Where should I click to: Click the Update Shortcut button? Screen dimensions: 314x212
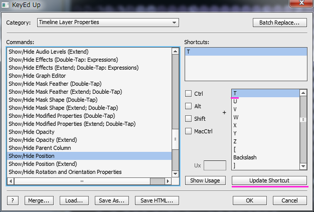coord(269,181)
